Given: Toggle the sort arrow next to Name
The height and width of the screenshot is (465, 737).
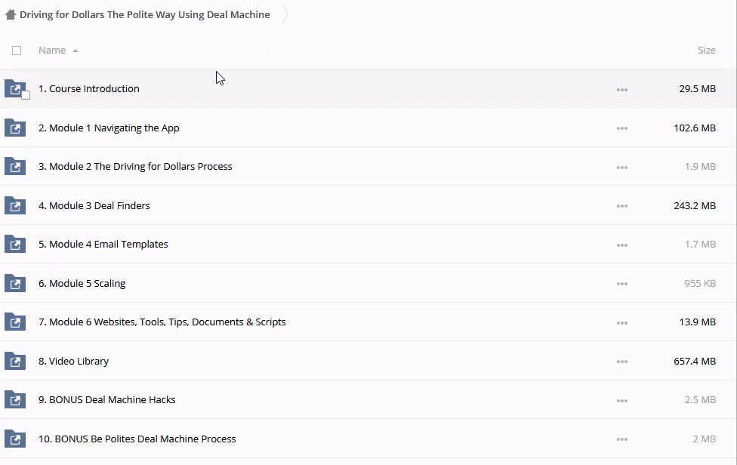Looking at the screenshot, I should pyautogui.click(x=76, y=51).
